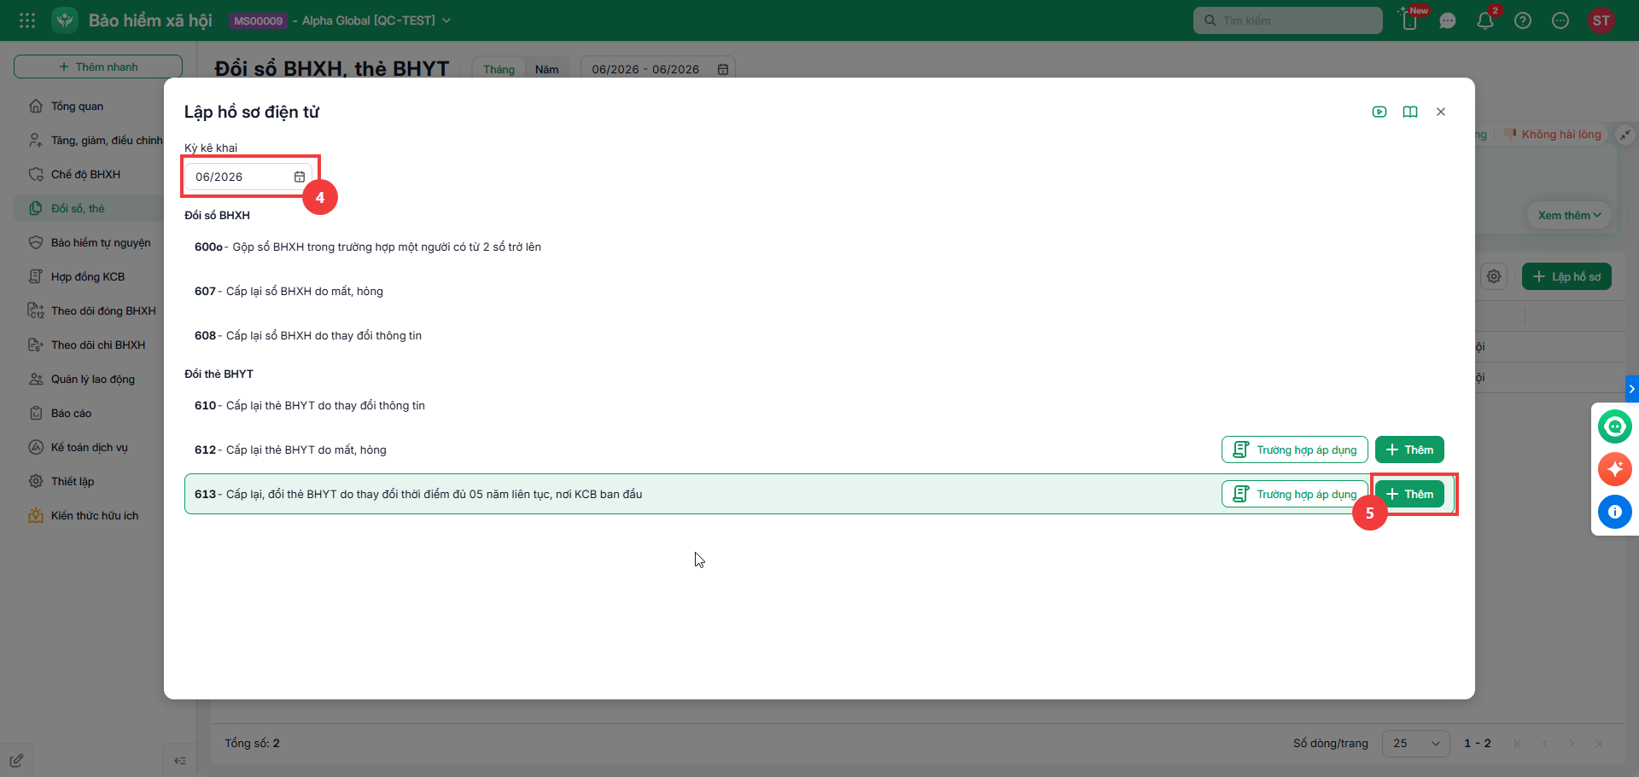Select procedure 607 Cấp lại sổ BHXH
This screenshot has height=777, width=1639.
[289, 292]
